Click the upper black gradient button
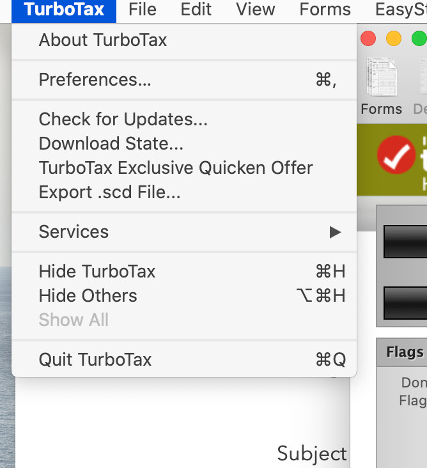Image resolution: width=427 pixels, height=468 pixels. [x=405, y=242]
